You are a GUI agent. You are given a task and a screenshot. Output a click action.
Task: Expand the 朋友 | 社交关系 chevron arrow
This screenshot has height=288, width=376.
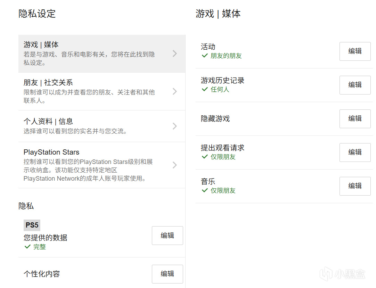(175, 91)
